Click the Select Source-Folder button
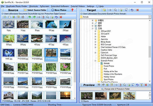The image size is (153, 106). (x=35, y=10)
